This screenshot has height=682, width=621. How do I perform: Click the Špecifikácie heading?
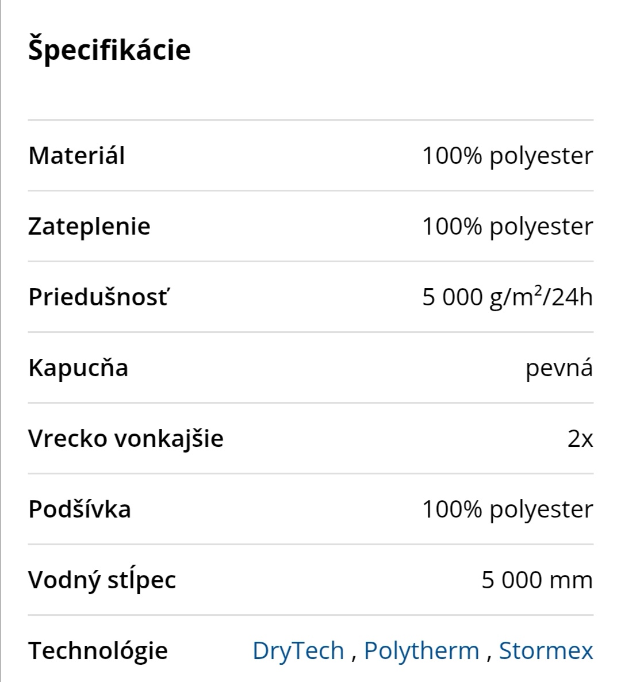[x=109, y=49]
